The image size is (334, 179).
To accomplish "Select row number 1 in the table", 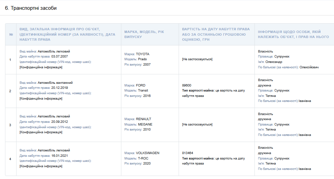I will click(x=10, y=60).
